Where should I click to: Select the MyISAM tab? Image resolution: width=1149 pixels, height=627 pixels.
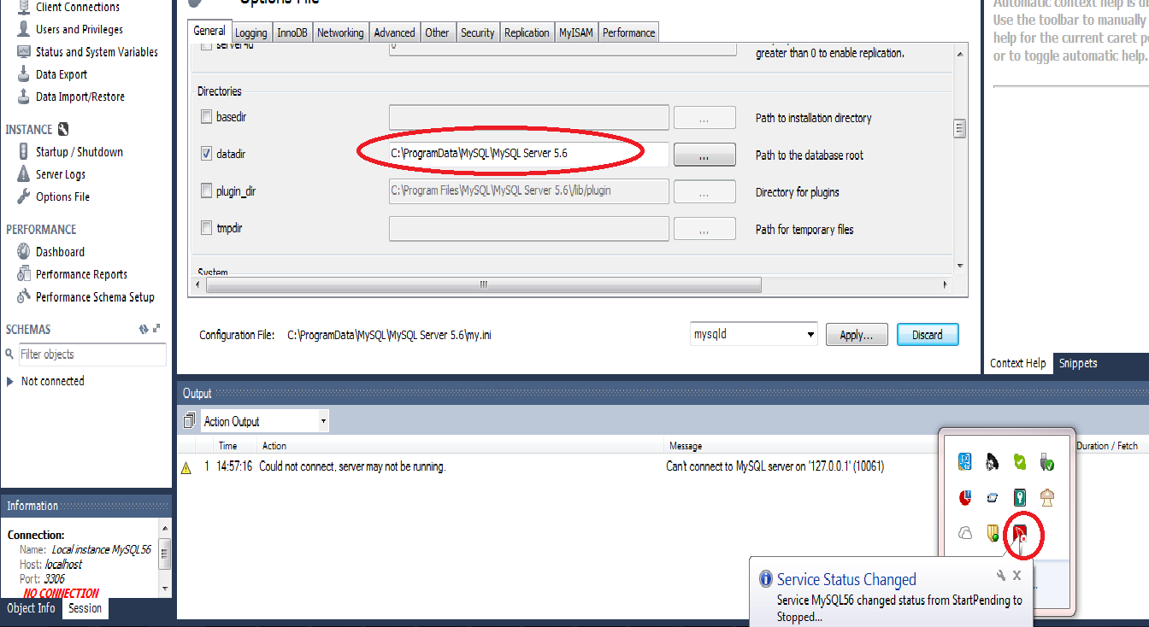click(577, 32)
